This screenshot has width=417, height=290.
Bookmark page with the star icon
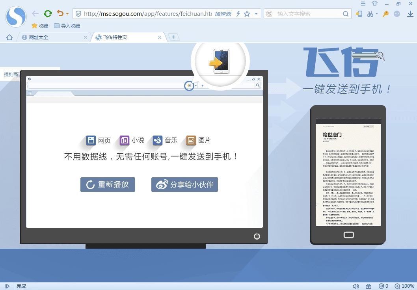(x=247, y=14)
